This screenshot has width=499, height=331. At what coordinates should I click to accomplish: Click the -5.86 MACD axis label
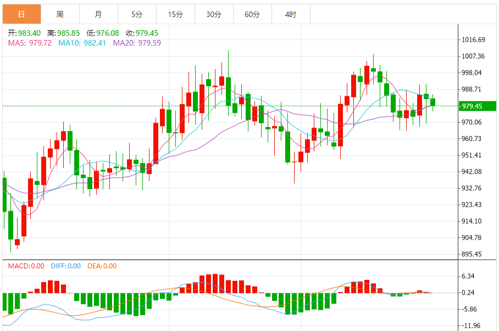469,310
